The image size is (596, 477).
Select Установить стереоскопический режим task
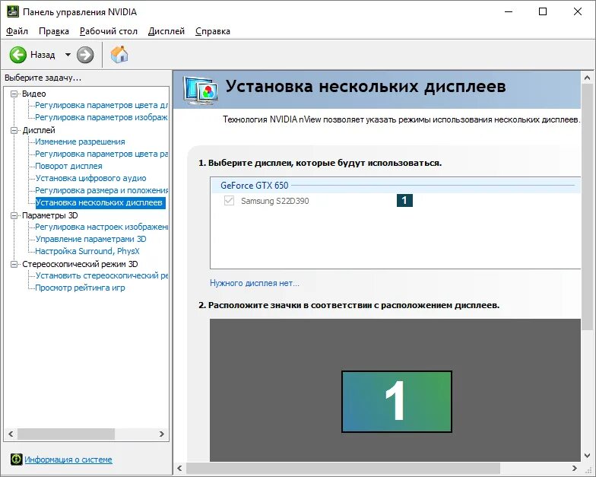(x=102, y=275)
